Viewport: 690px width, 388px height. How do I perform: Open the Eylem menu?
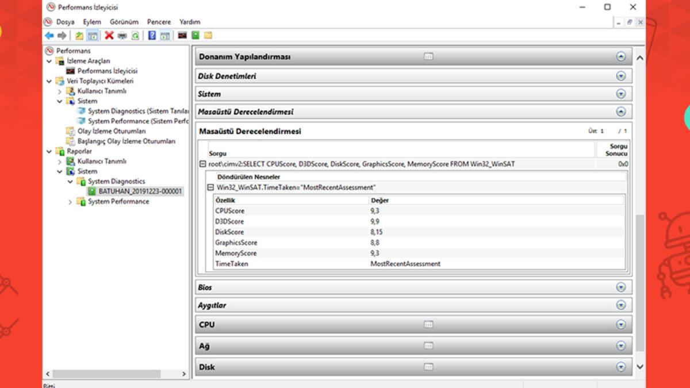(92, 22)
